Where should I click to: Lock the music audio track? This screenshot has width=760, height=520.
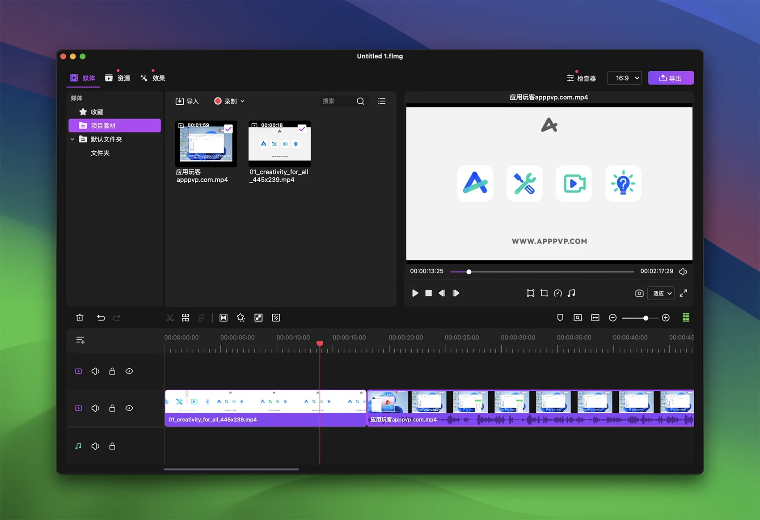click(112, 446)
